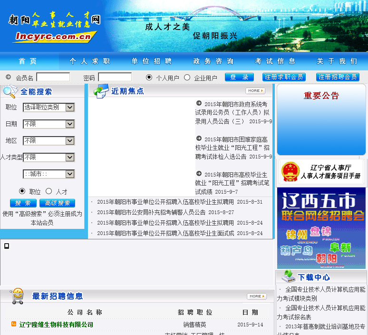
Task: Click arrow bullet before 政府系统考试录用公务员 news
Action: pos(199,103)
